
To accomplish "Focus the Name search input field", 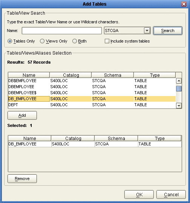I will coord(62,31).
